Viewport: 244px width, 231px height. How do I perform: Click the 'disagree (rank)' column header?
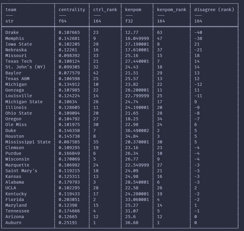tap(214, 10)
